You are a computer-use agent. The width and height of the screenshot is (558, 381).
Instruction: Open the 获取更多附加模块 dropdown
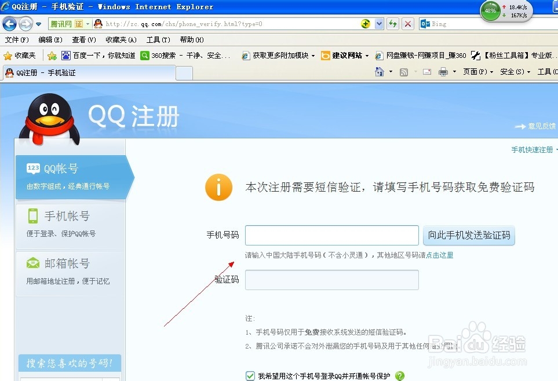coord(278,56)
